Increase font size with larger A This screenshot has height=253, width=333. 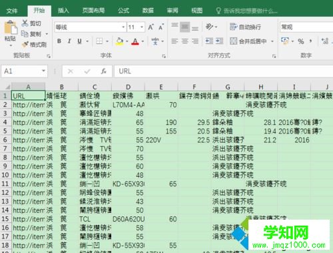(x=151, y=27)
